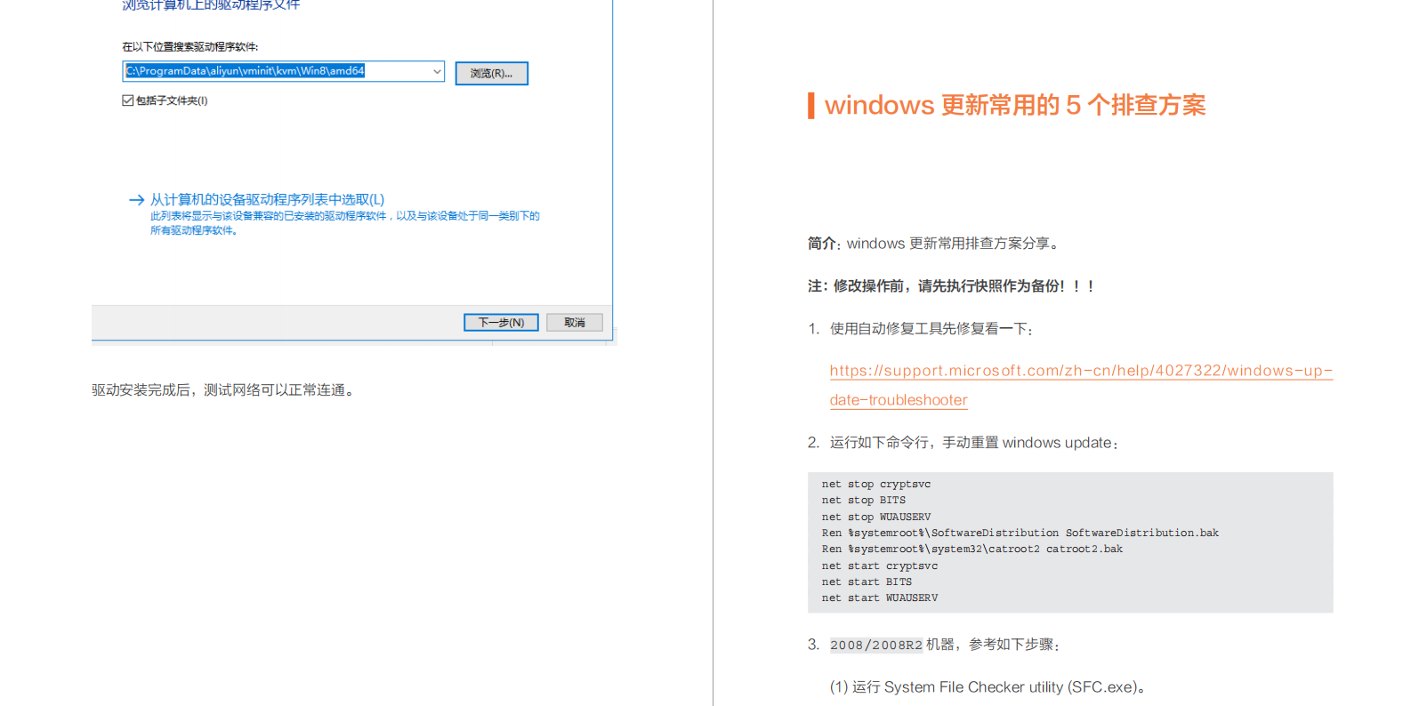Select 从计算机的设备驱动程序列表中选取(L) link
Screen dimensions: 1427x706
click(267, 199)
